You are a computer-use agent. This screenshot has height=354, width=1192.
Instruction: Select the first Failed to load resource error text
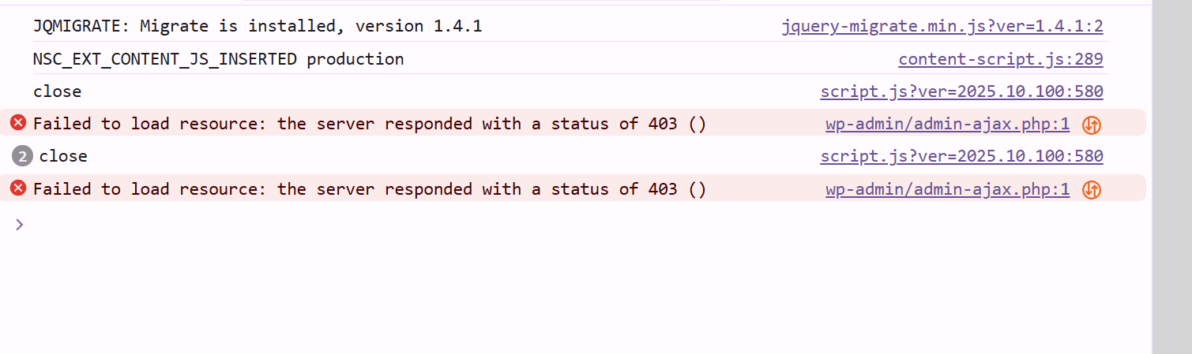tap(369, 124)
